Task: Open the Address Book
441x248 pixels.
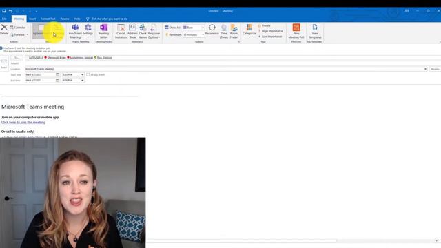Action: (132, 31)
